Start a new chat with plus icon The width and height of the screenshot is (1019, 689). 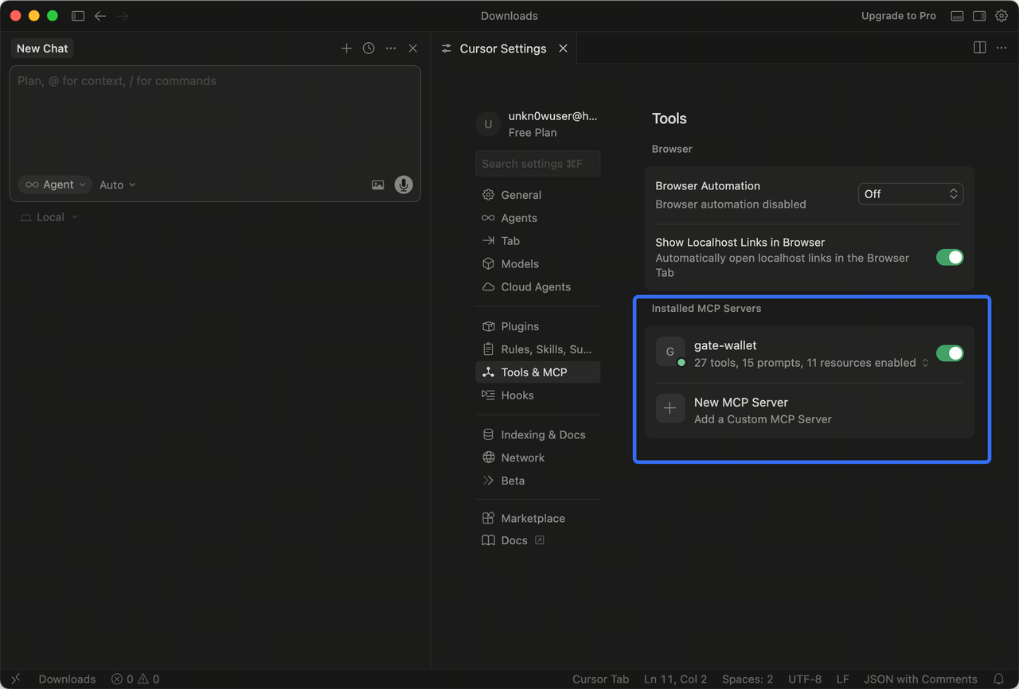[346, 49]
